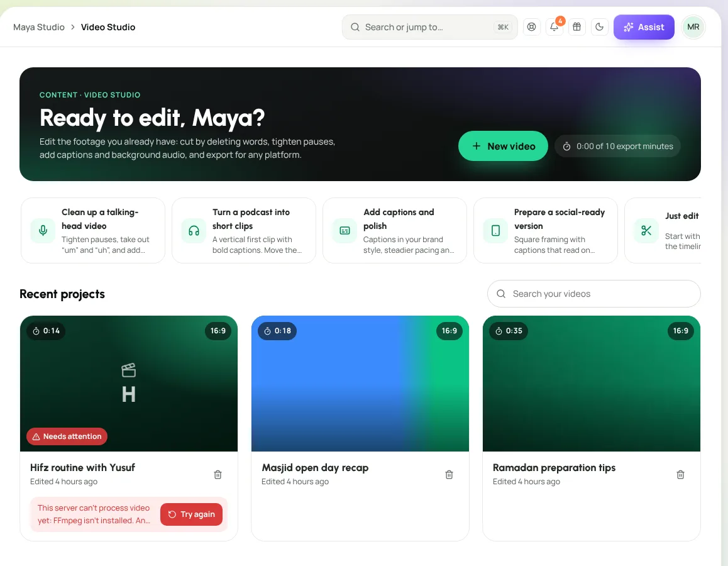The image size is (728, 566).
Task: Open the Ramadan preparation tips thumbnail
Action: (x=592, y=384)
